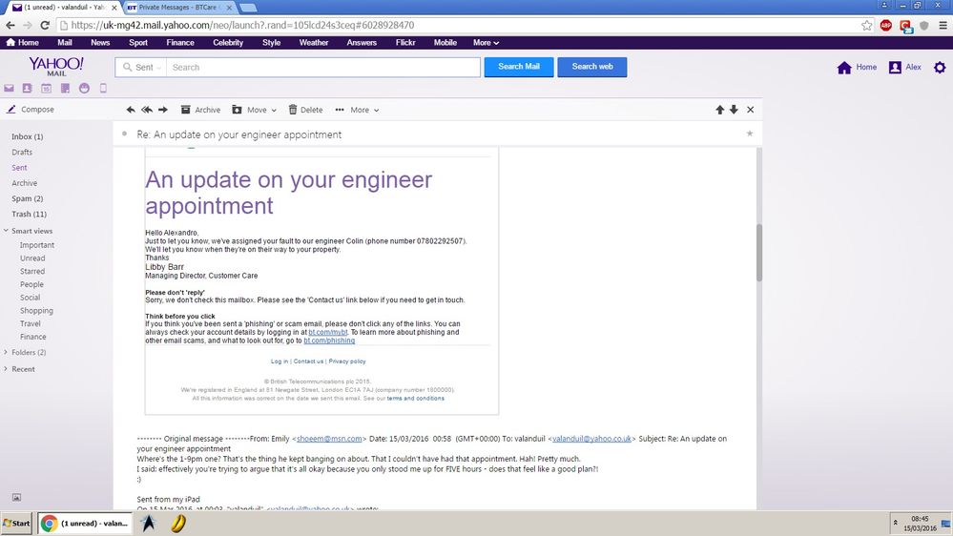Open the More actions dropdown in toolbar
Image resolution: width=953 pixels, height=536 pixels.
point(358,110)
